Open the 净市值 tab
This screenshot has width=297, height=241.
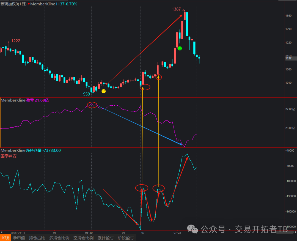point(19,238)
